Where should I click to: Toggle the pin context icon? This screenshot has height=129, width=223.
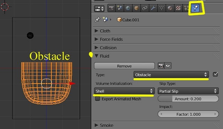(x=98, y=20)
